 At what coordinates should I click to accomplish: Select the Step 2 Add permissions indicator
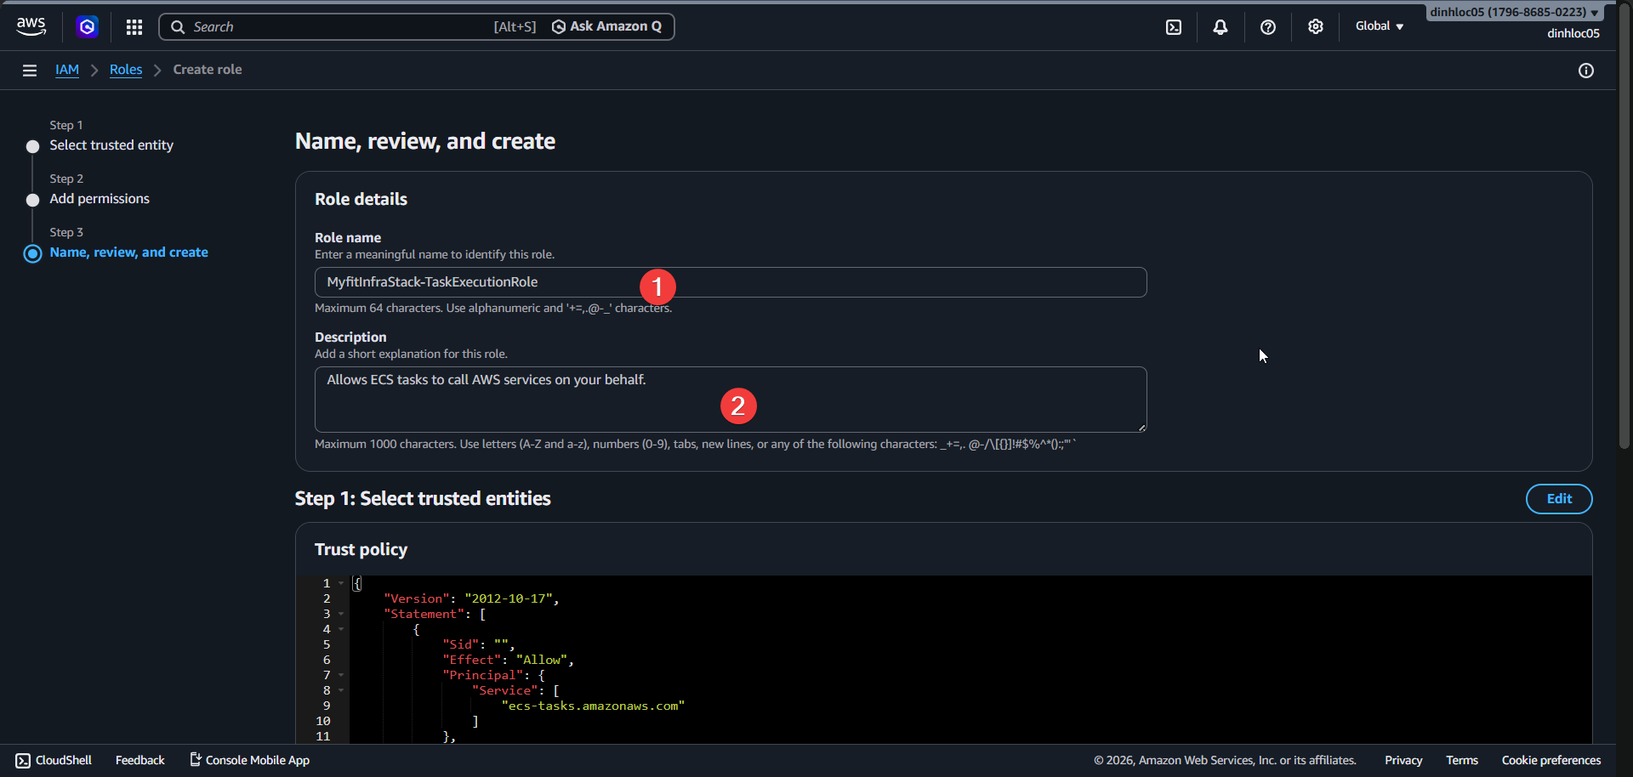point(32,200)
